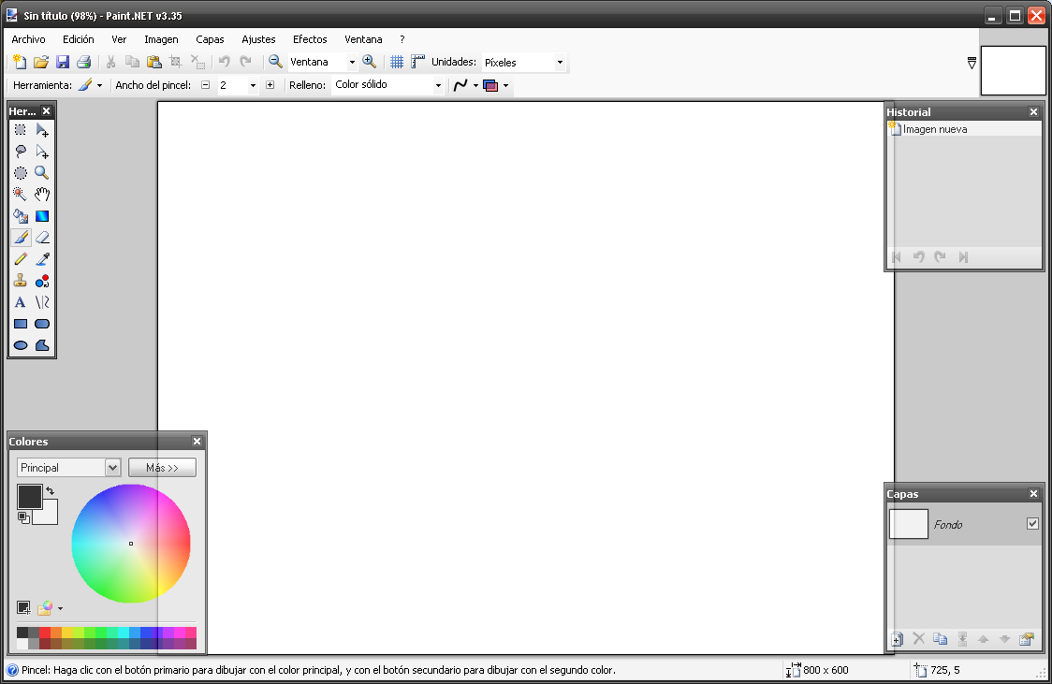
Task: Open the Ajustes menu
Action: pos(258,39)
